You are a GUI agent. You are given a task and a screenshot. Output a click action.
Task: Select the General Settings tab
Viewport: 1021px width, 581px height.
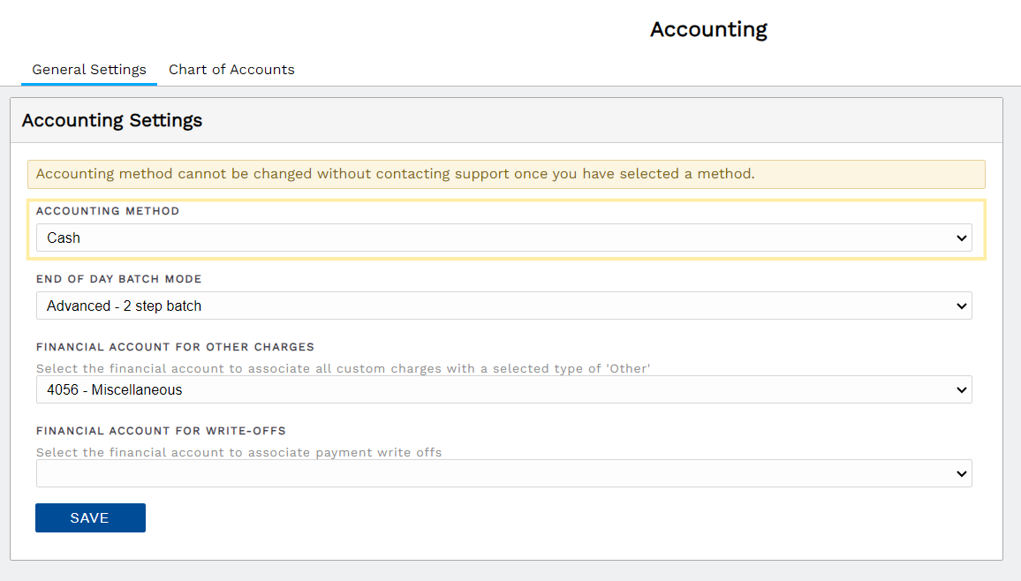[x=88, y=69]
